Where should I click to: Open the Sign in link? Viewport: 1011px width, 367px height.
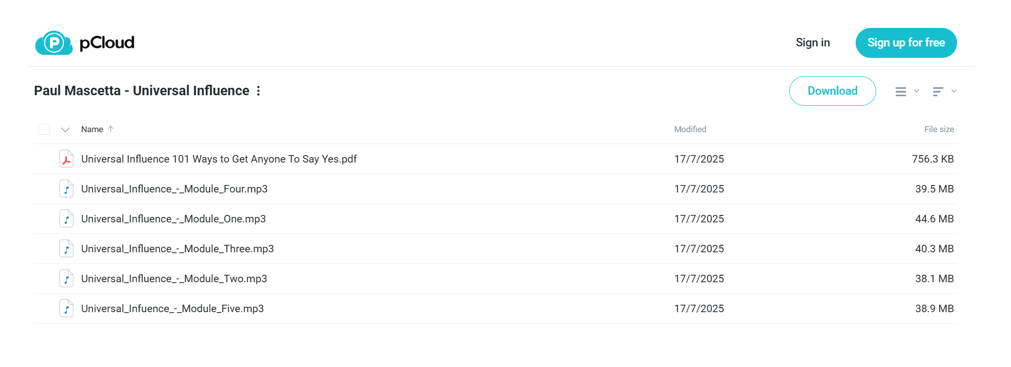coord(813,43)
